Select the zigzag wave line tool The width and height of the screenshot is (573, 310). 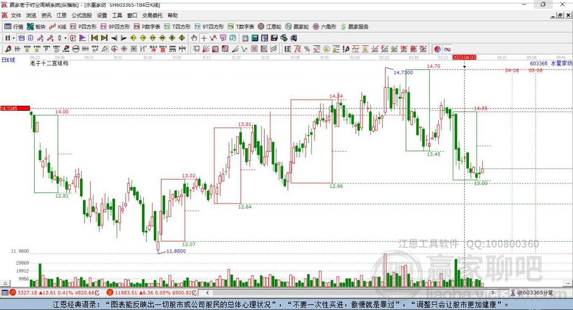pos(245,49)
